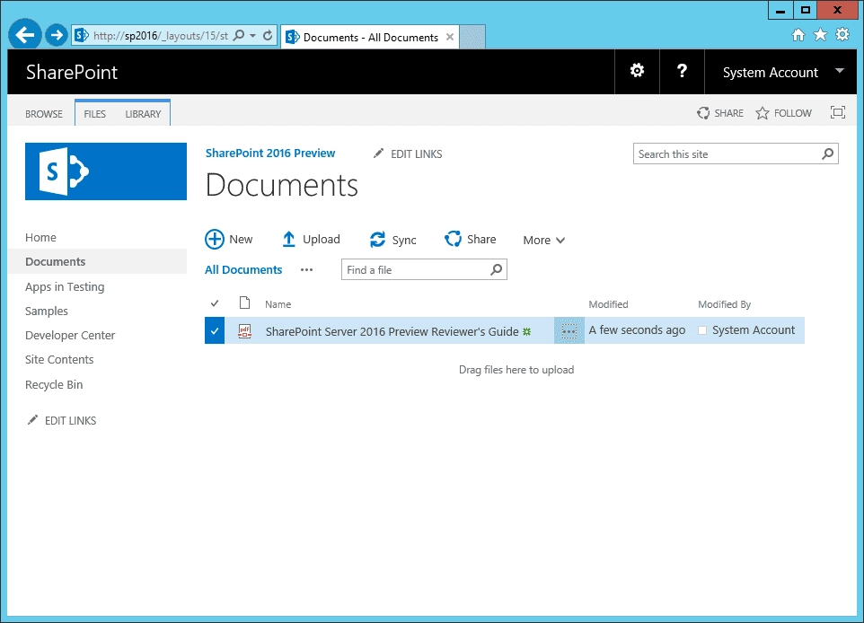
Task: Click the address bar search magnifier icon
Action: (x=239, y=36)
